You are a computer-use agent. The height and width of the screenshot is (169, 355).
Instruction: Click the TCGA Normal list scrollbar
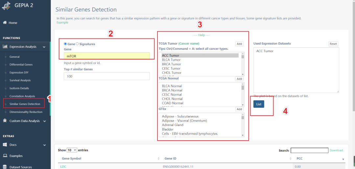(x=243, y=95)
